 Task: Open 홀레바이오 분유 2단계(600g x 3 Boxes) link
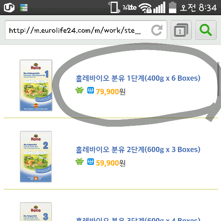pos(138,150)
